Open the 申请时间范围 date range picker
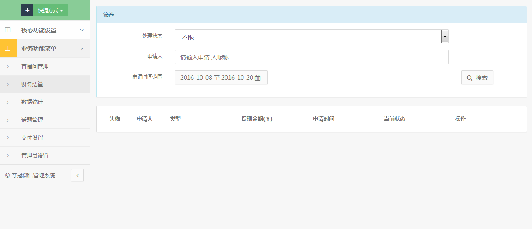This screenshot has width=532, height=229. pos(221,77)
